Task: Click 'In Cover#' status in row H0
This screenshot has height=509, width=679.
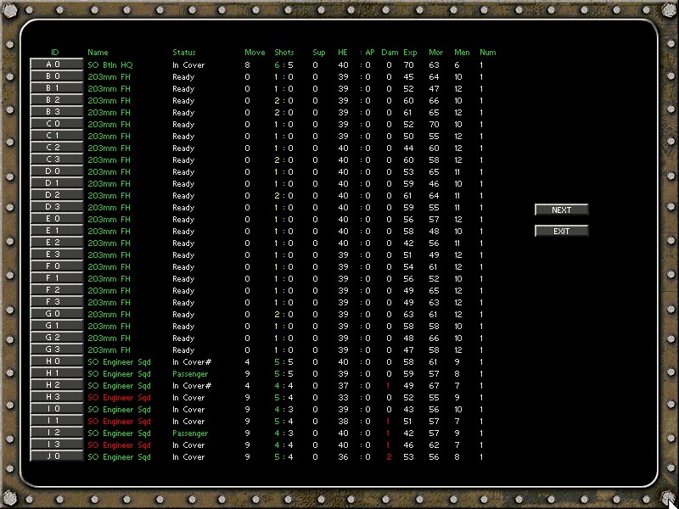Action: coord(192,362)
